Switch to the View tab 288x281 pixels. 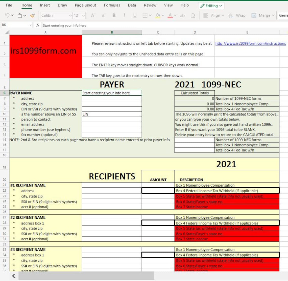[x=168, y=5]
